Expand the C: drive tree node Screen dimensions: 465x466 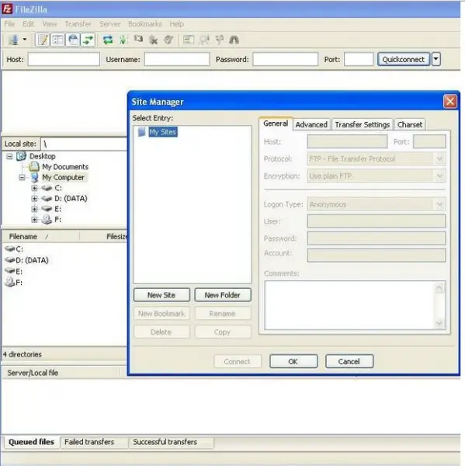[x=34, y=188]
